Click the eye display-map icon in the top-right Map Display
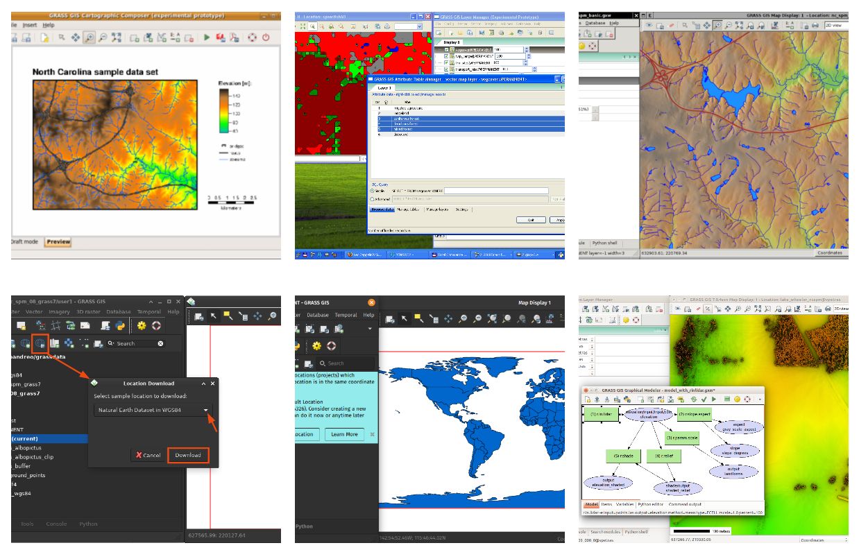859x559 pixels. [x=649, y=25]
